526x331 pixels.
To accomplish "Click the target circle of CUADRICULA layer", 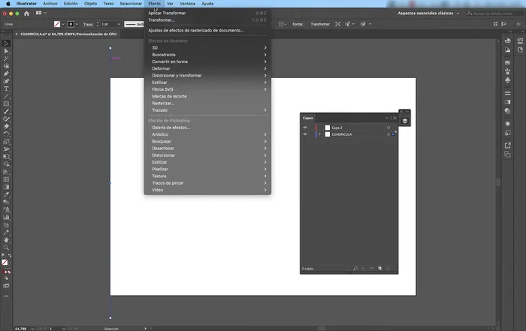I will pos(388,134).
